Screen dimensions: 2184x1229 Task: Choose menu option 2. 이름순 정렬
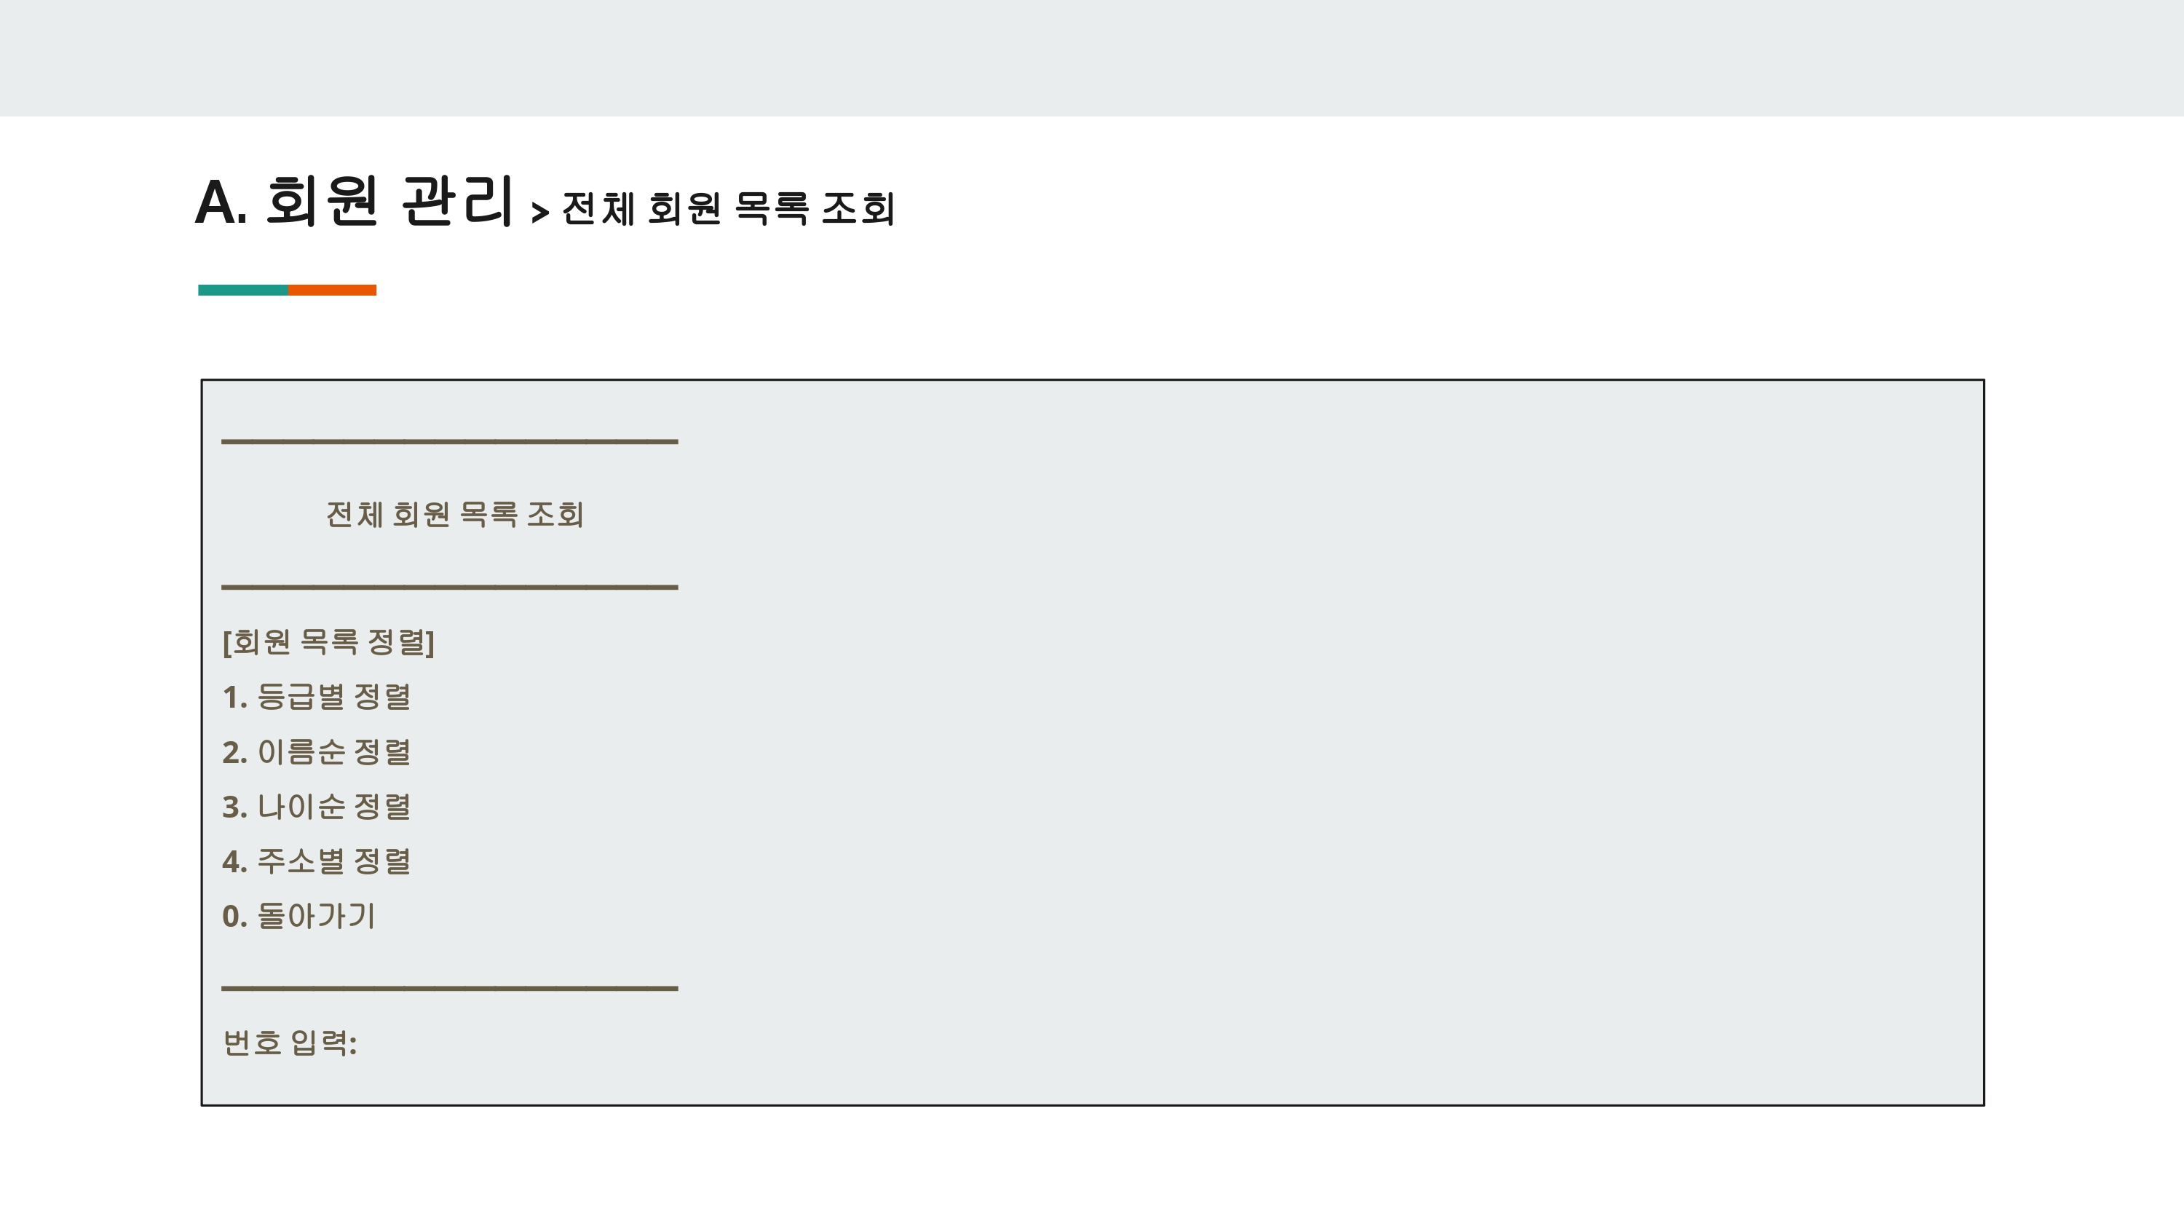coord(316,751)
